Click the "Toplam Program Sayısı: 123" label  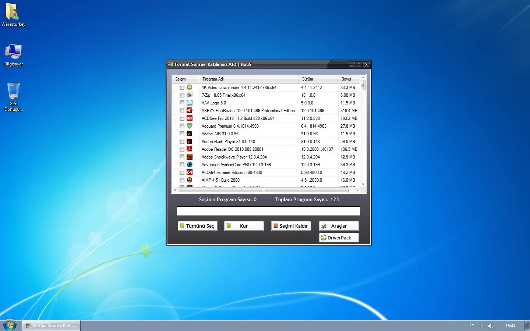click(307, 199)
